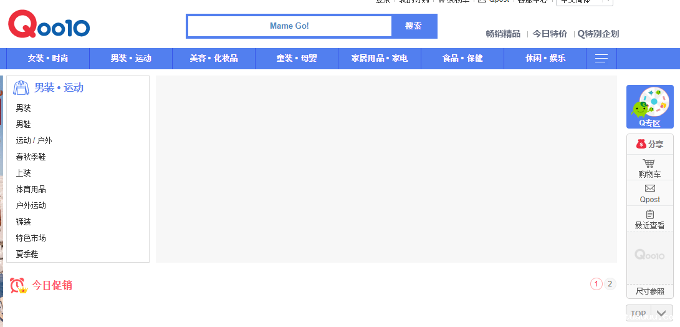The image size is (680, 327).
Task: Click the 搜索 search button
Action: [x=413, y=26]
